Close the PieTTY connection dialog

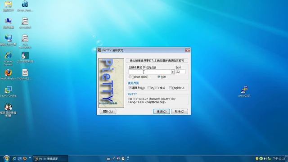tap(188, 50)
